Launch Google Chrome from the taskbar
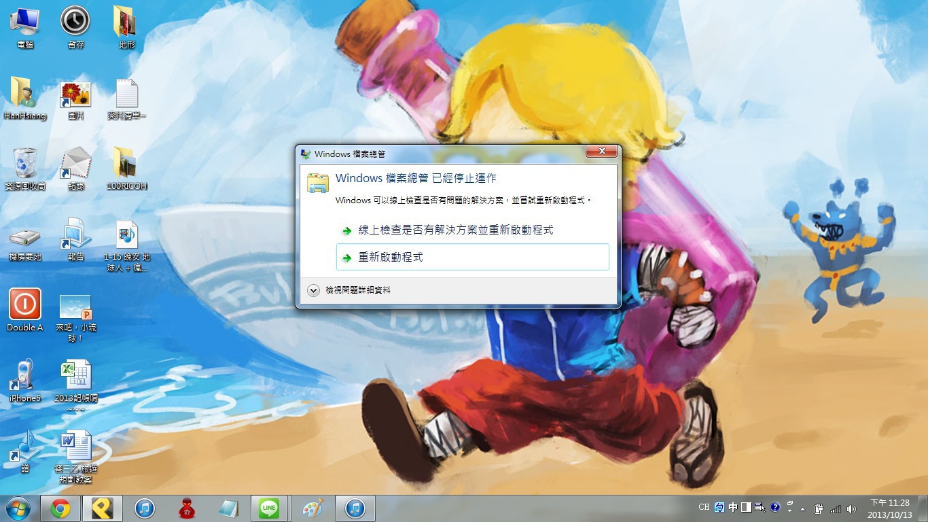This screenshot has height=522, width=928. (x=60, y=508)
